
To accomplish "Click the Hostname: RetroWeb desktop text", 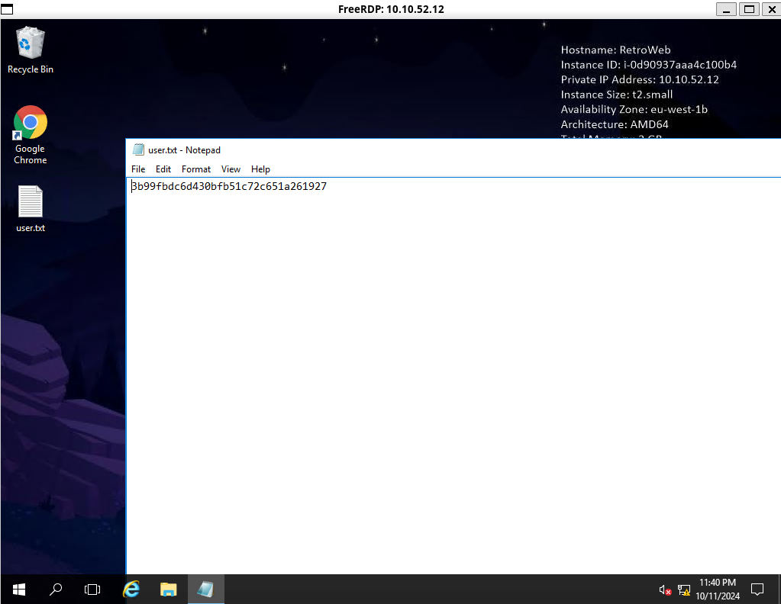I will coord(615,50).
